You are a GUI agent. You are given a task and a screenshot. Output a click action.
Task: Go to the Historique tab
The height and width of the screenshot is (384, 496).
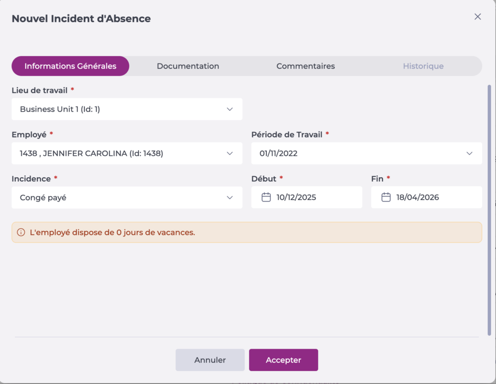pos(423,66)
